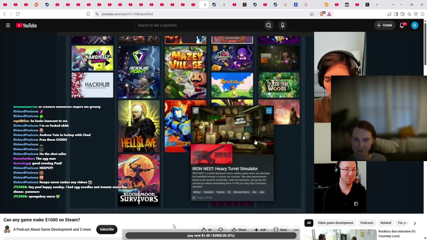Click the address bar URL
The width and height of the screenshot is (427, 240).
coord(127,14)
